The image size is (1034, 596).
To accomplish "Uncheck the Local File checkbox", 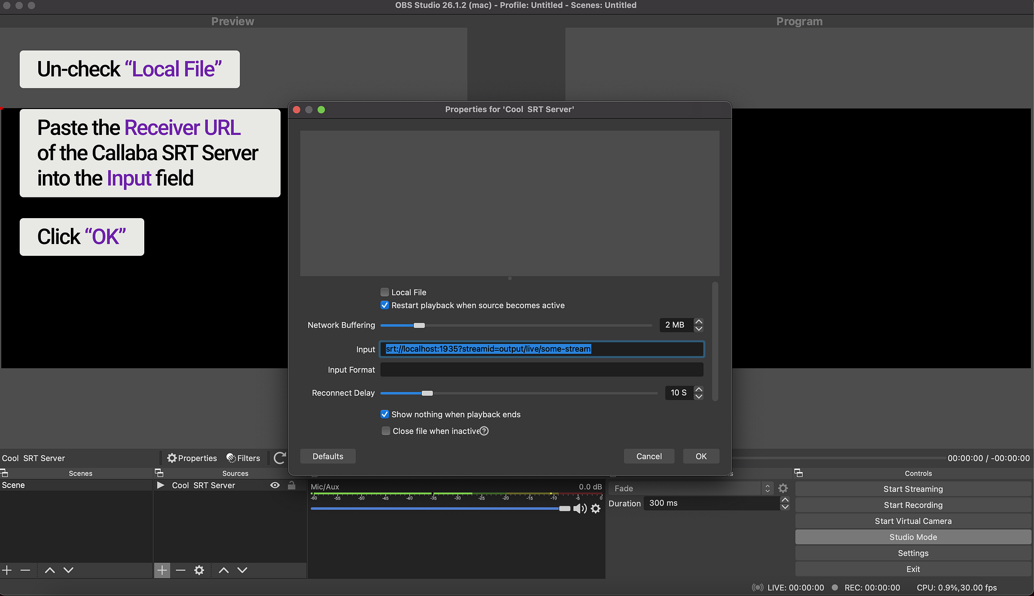I will pyautogui.click(x=385, y=292).
